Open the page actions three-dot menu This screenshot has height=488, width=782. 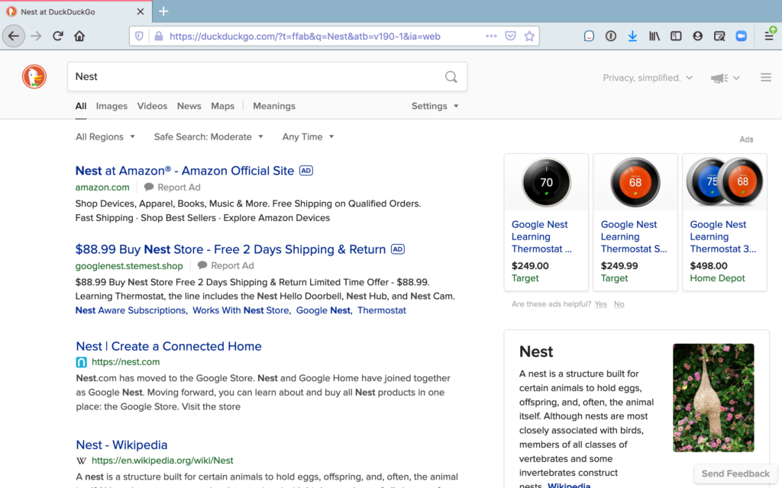click(491, 36)
